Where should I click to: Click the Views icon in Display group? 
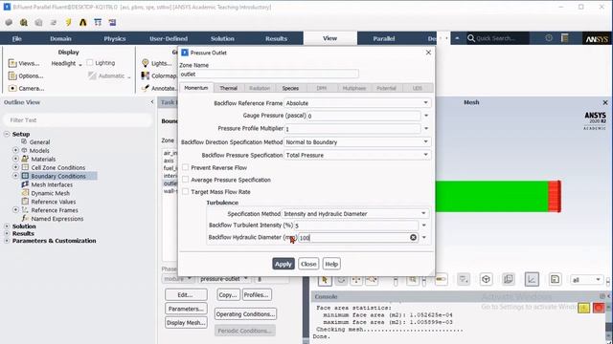coord(12,63)
